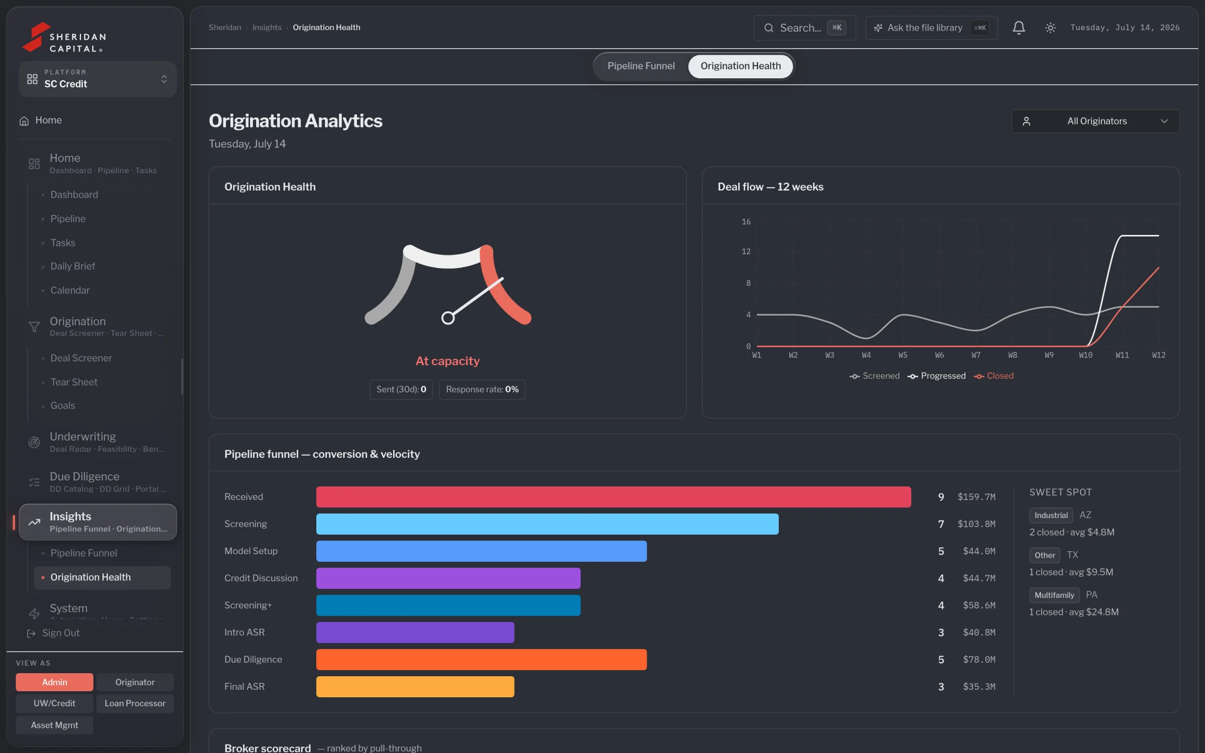The width and height of the screenshot is (1205, 753).
Task: Click the magnifier icon in Search
Action: [769, 28]
